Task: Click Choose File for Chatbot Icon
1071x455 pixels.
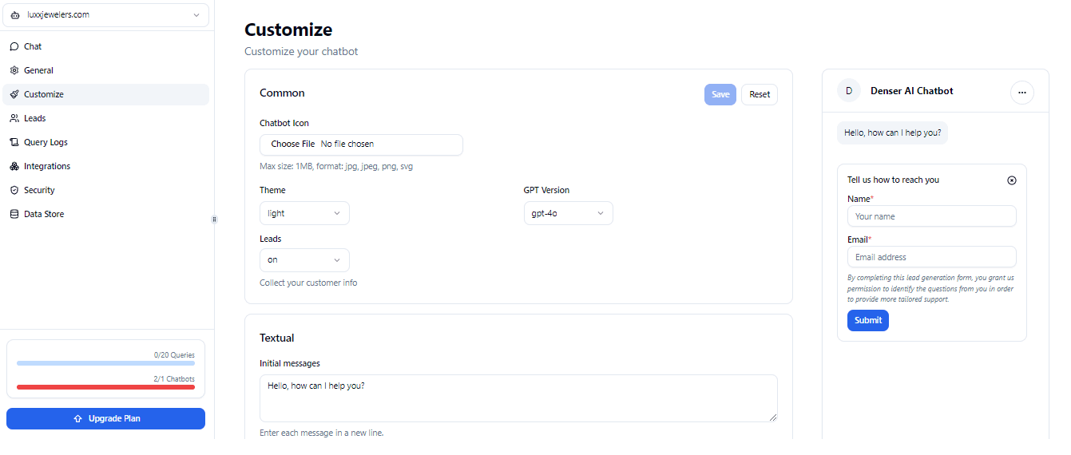Action: (x=292, y=144)
